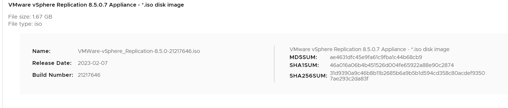The width and height of the screenshot is (508, 108).
Task: Click the vertical divider between detail columns
Action: [x=274, y=64]
